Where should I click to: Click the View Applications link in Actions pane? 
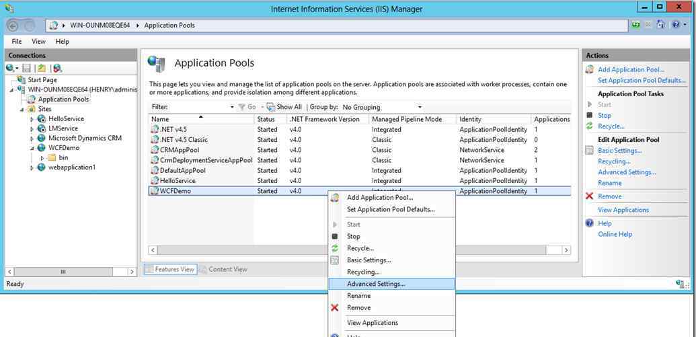coord(623,210)
